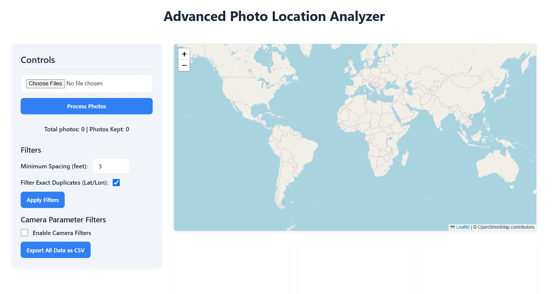Click the zoom in button on the map

[184, 54]
